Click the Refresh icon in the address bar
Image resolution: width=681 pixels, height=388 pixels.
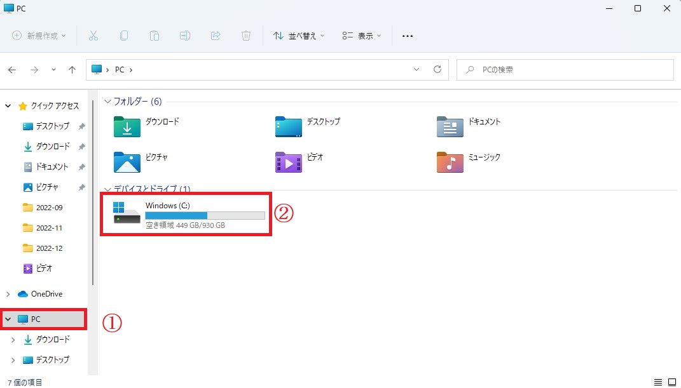(x=437, y=70)
